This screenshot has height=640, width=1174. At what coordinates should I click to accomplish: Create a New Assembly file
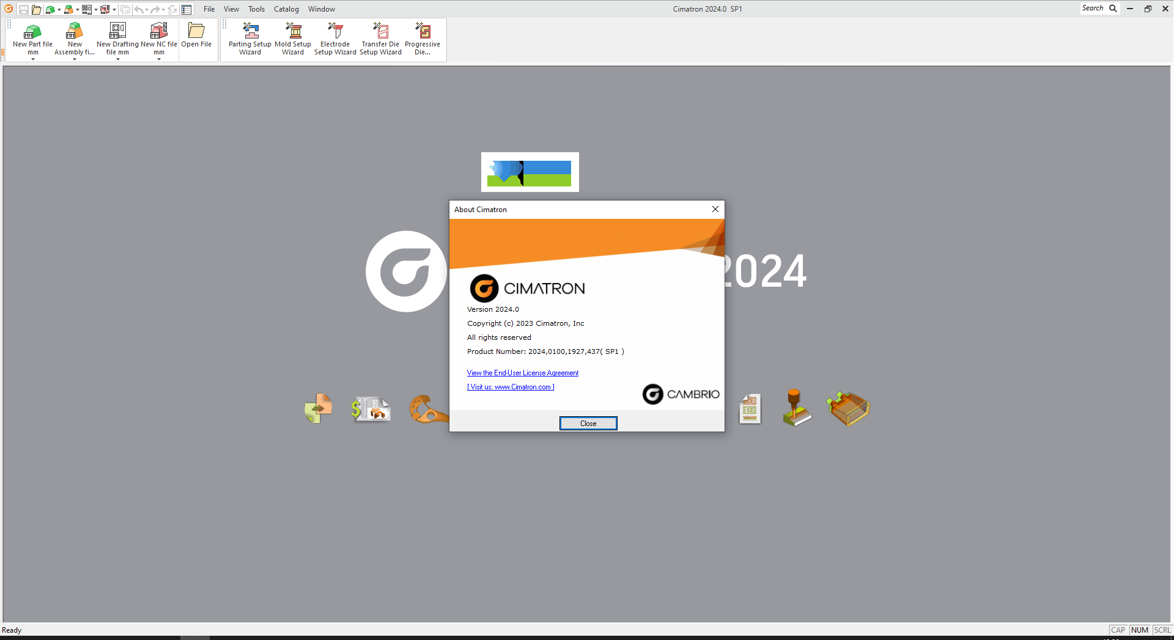click(x=75, y=39)
